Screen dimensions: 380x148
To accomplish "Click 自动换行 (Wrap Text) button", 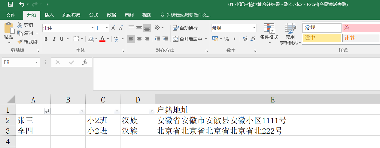I will click(185, 28).
